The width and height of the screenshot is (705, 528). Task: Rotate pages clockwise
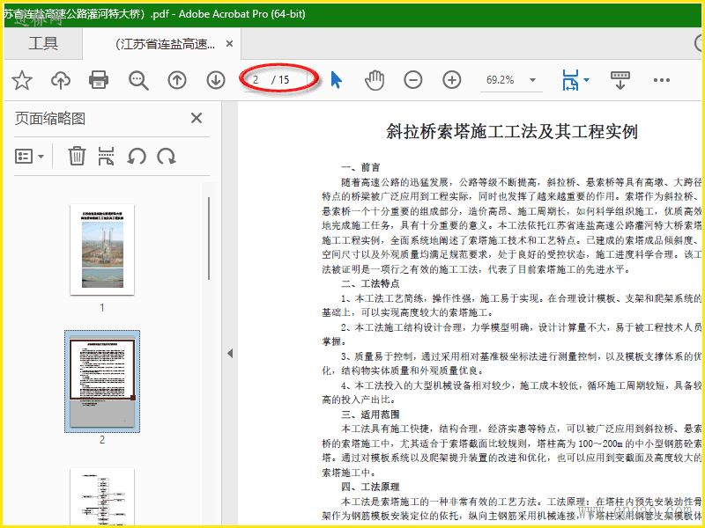tap(167, 157)
